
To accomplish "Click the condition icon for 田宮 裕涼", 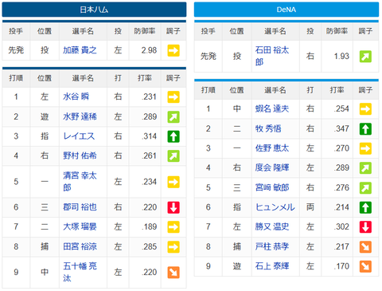I will (x=173, y=247).
